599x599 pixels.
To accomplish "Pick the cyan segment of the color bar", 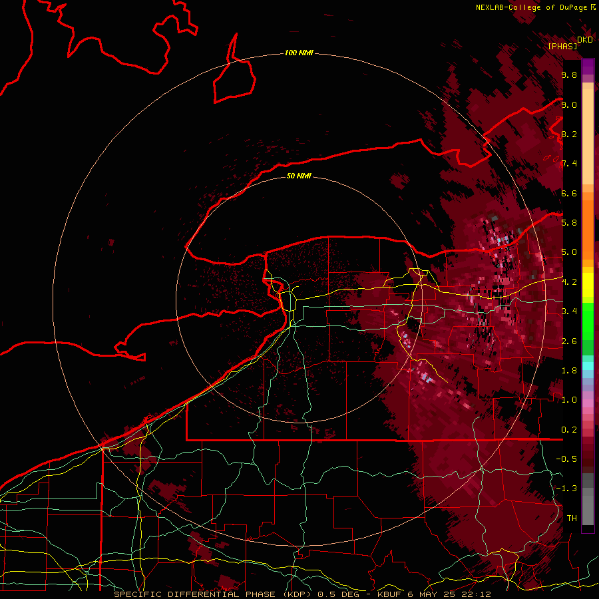I will pos(588,365).
